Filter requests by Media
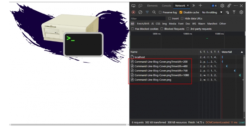Viewport: 251px width, 127px height. click(172, 24)
